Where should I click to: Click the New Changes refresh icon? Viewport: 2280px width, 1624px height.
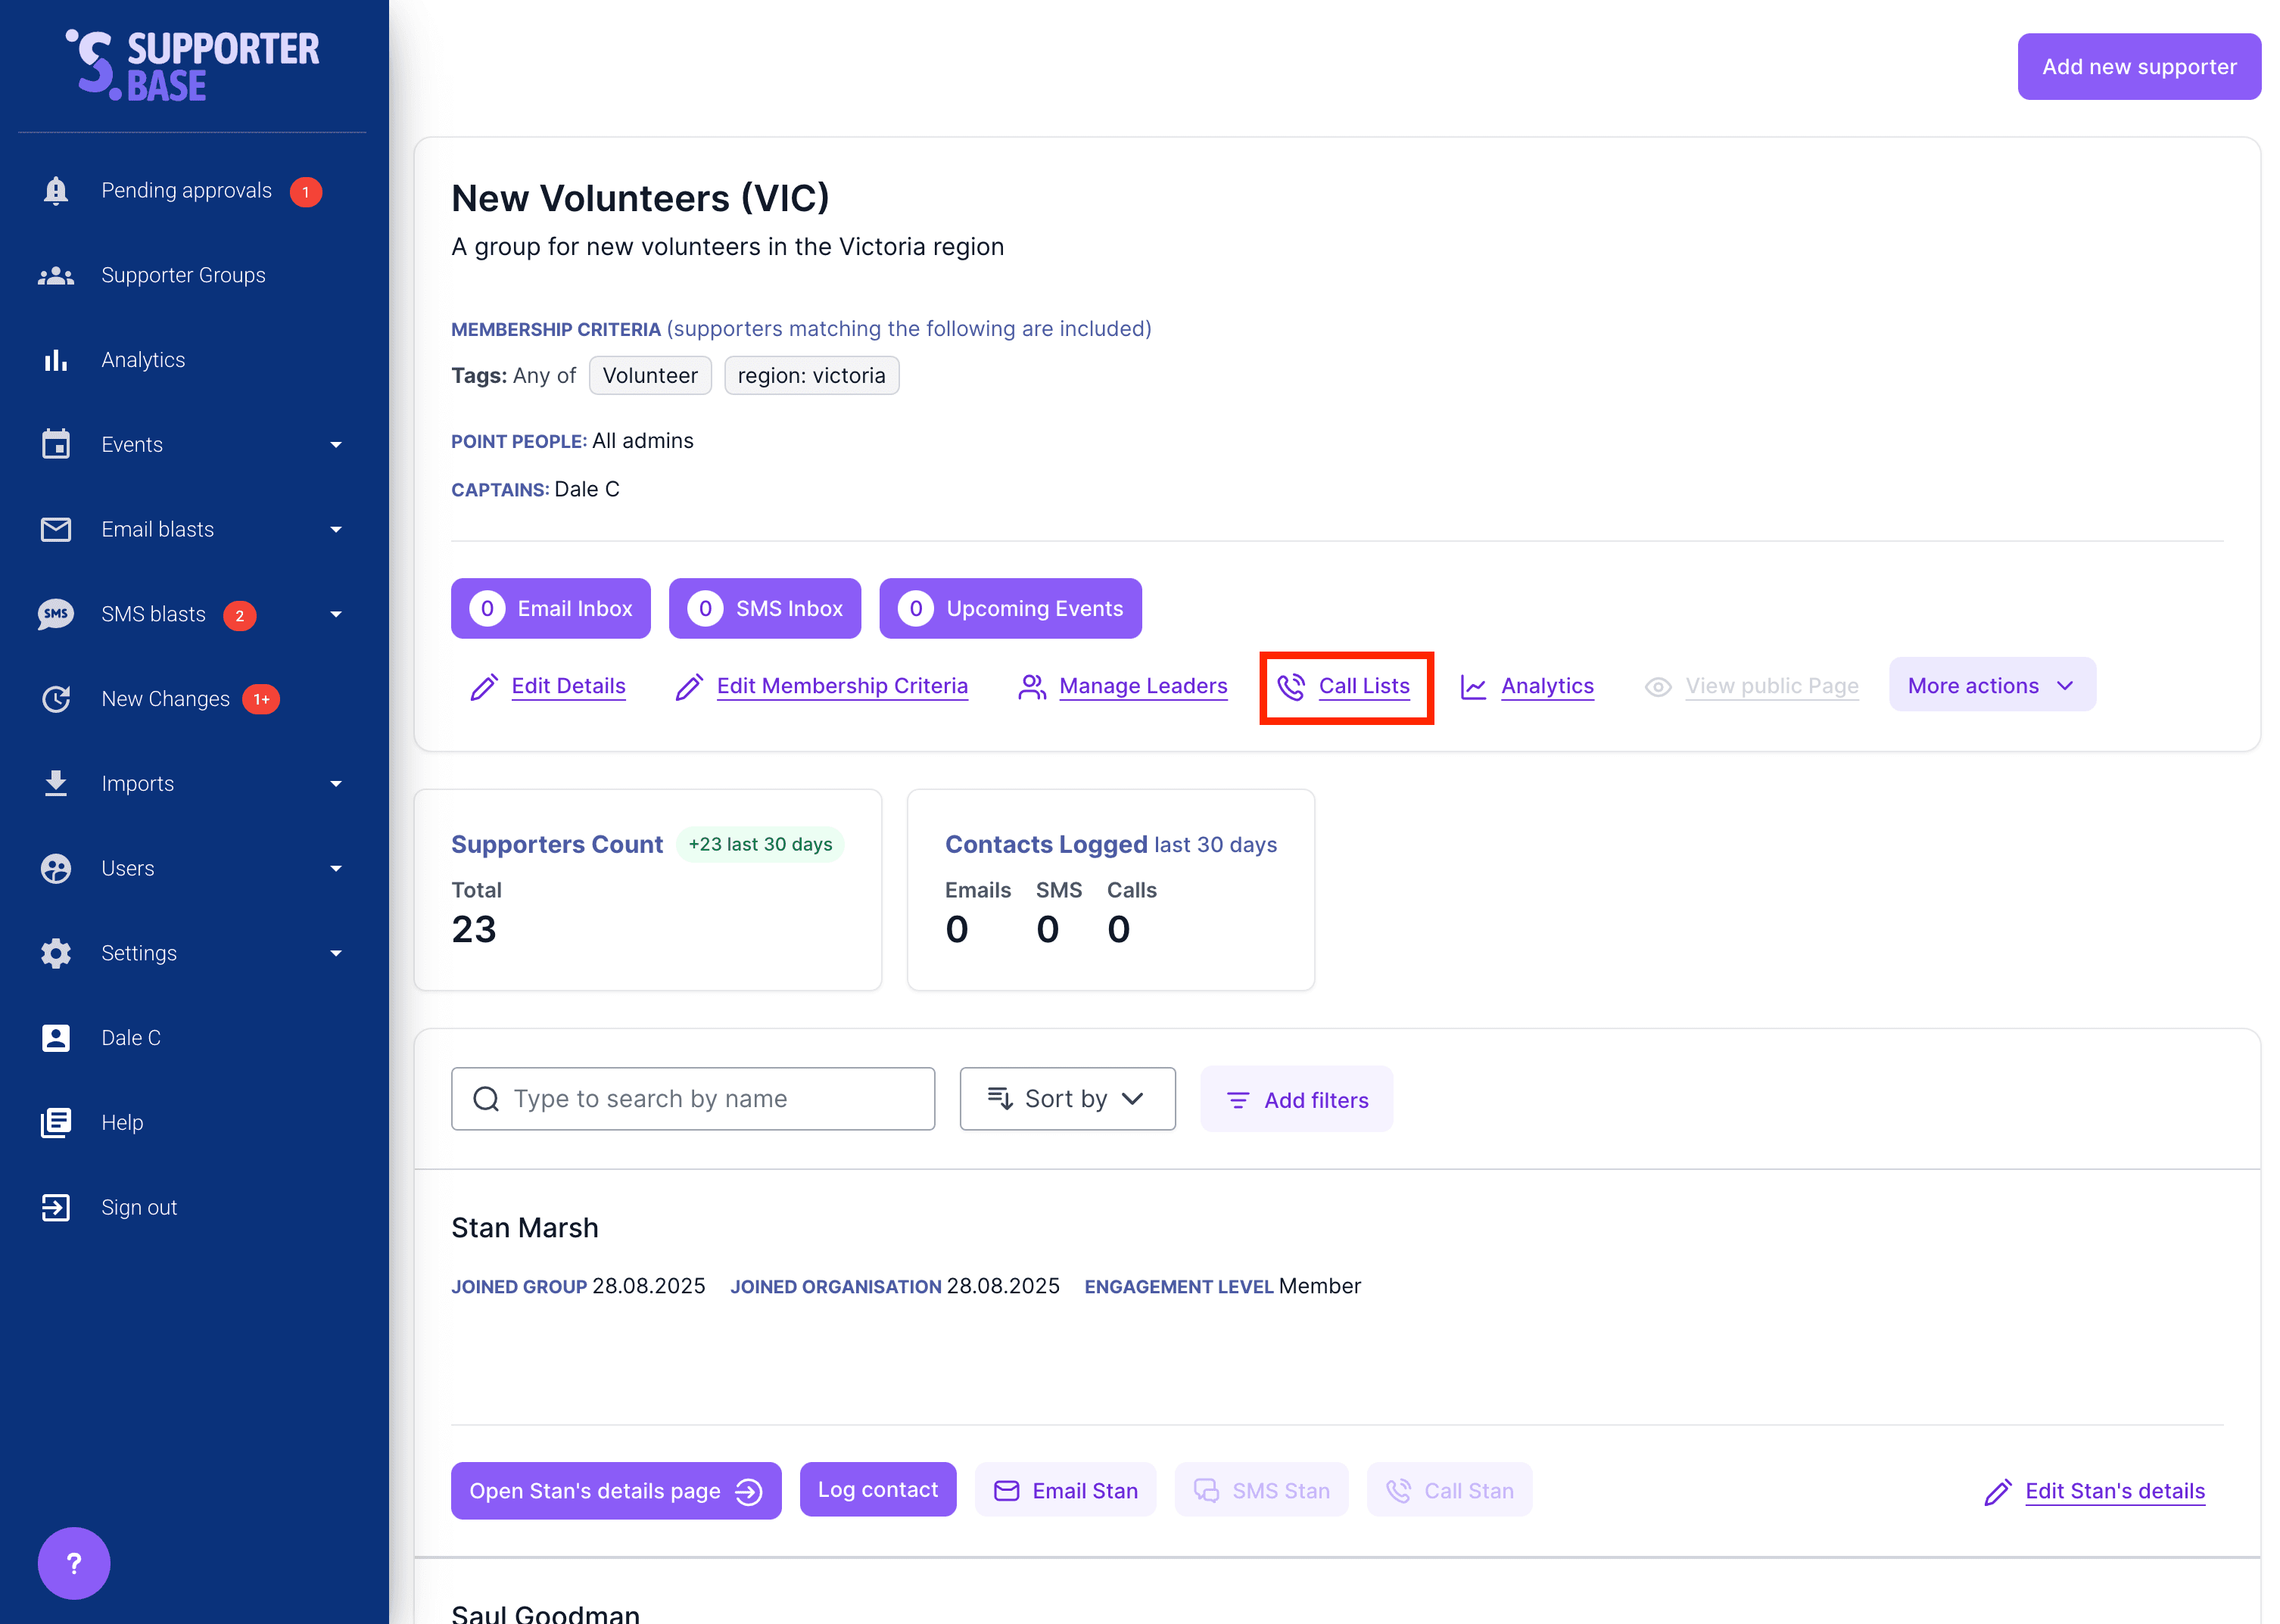[x=56, y=699]
